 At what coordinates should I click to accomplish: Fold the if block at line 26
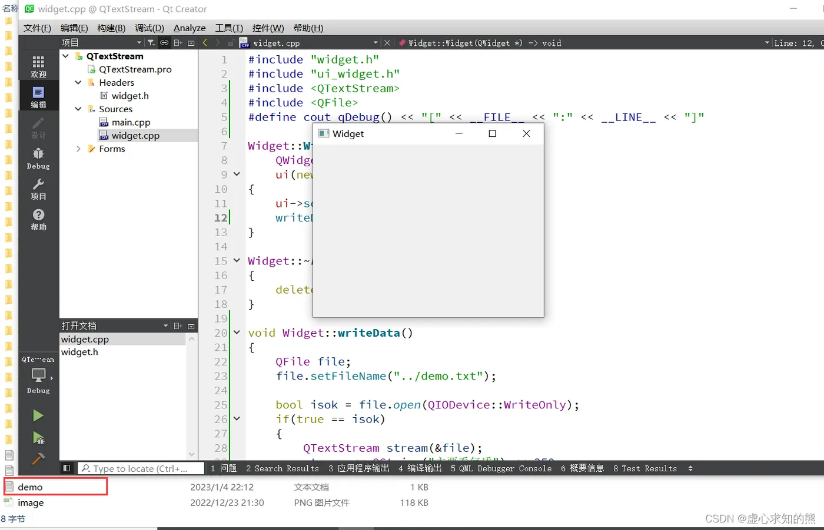click(x=237, y=418)
